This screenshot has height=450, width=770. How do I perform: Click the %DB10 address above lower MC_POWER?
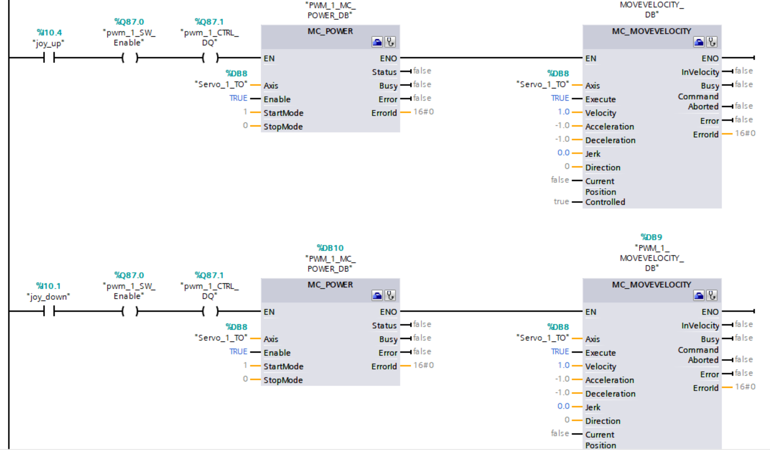click(x=330, y=248)
